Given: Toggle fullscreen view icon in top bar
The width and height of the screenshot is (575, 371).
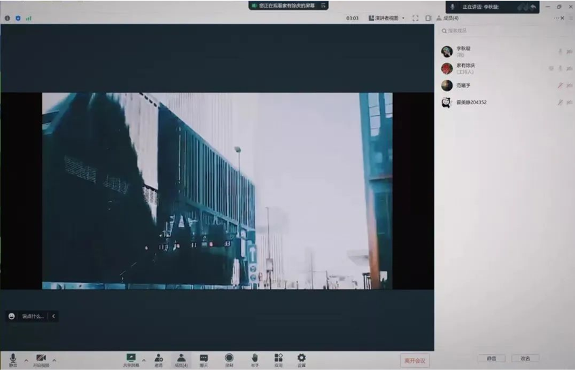Looking at the screenshot, I should (x=415, y=18).
